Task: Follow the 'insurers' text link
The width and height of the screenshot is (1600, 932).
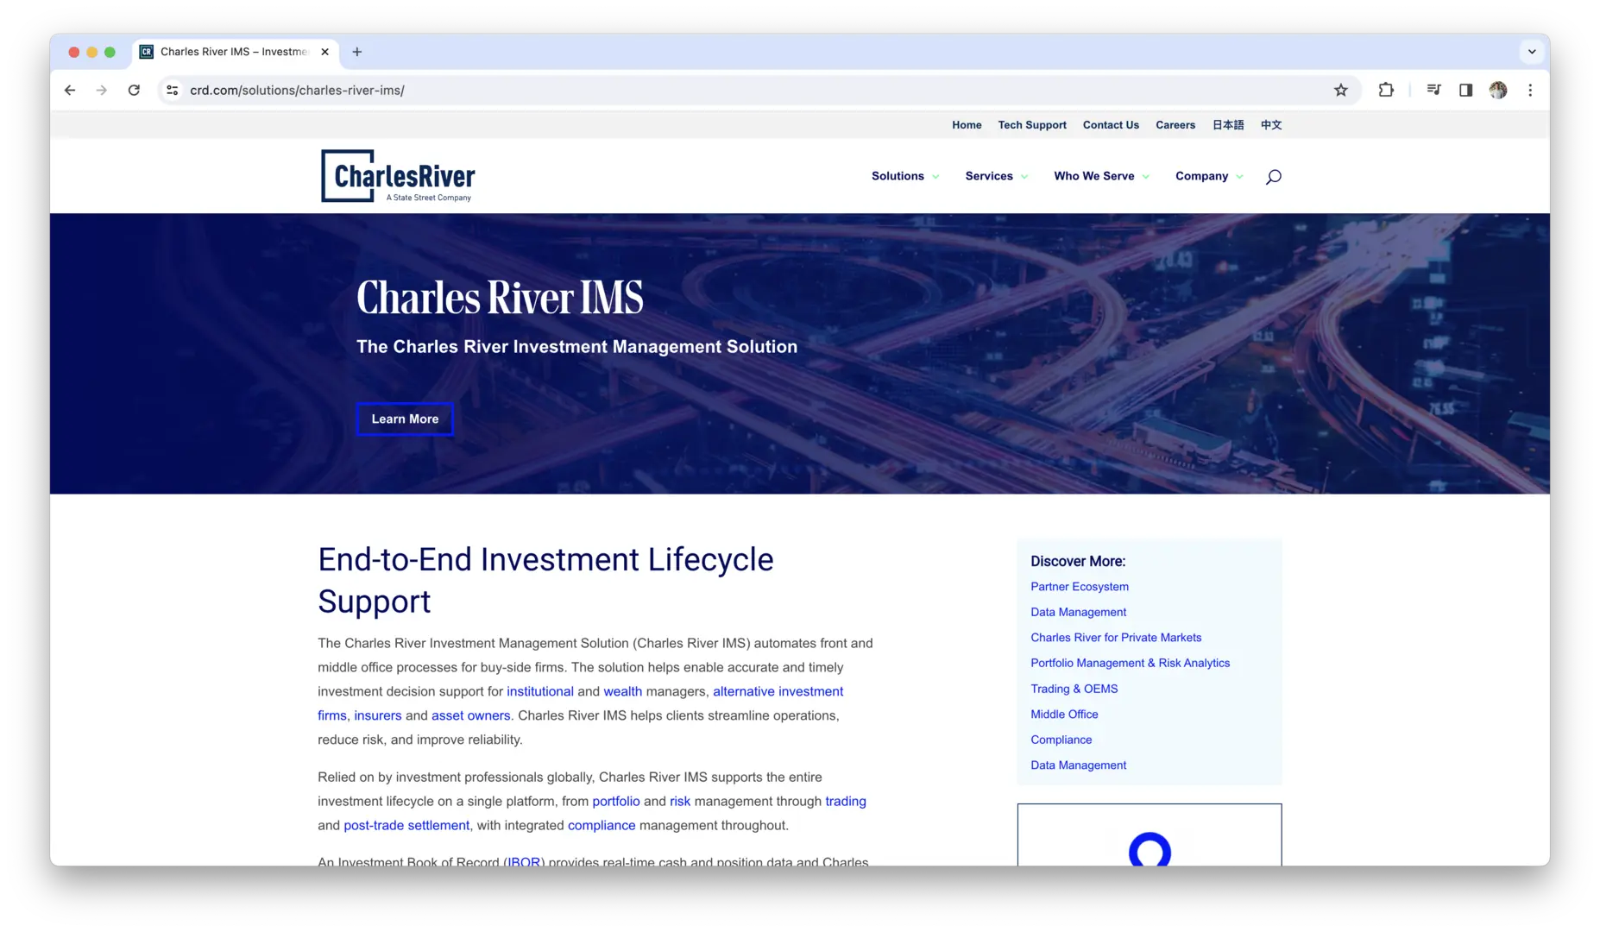Action: point(377,715)
